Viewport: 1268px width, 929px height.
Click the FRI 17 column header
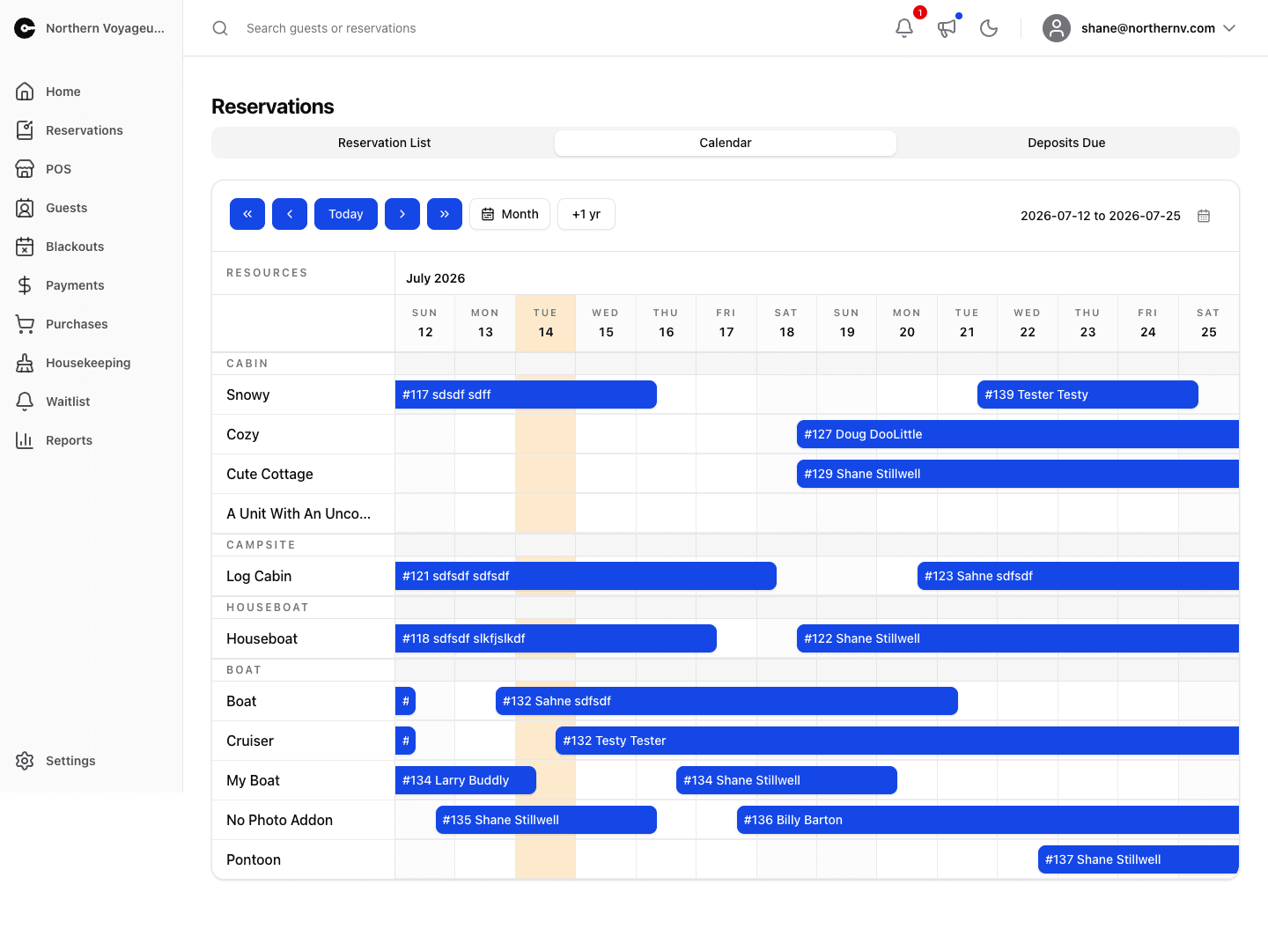point(726,323)
